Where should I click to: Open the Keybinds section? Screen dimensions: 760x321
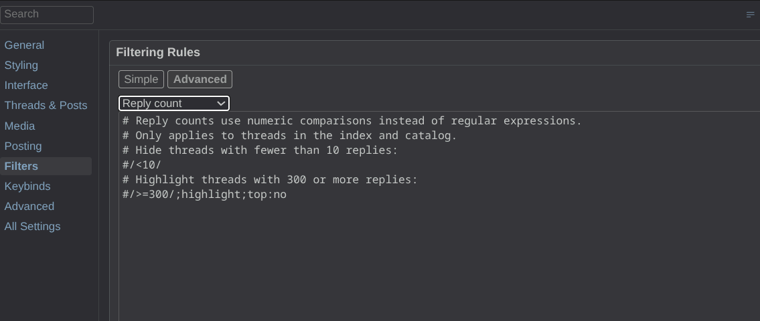point(27,187)
